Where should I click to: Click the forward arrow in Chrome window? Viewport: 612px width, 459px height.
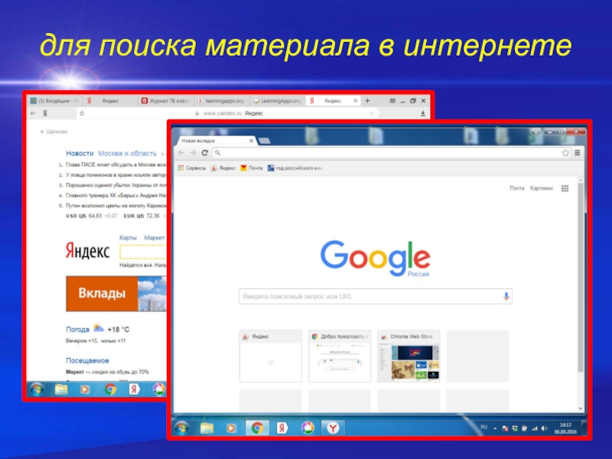[193, 152]
